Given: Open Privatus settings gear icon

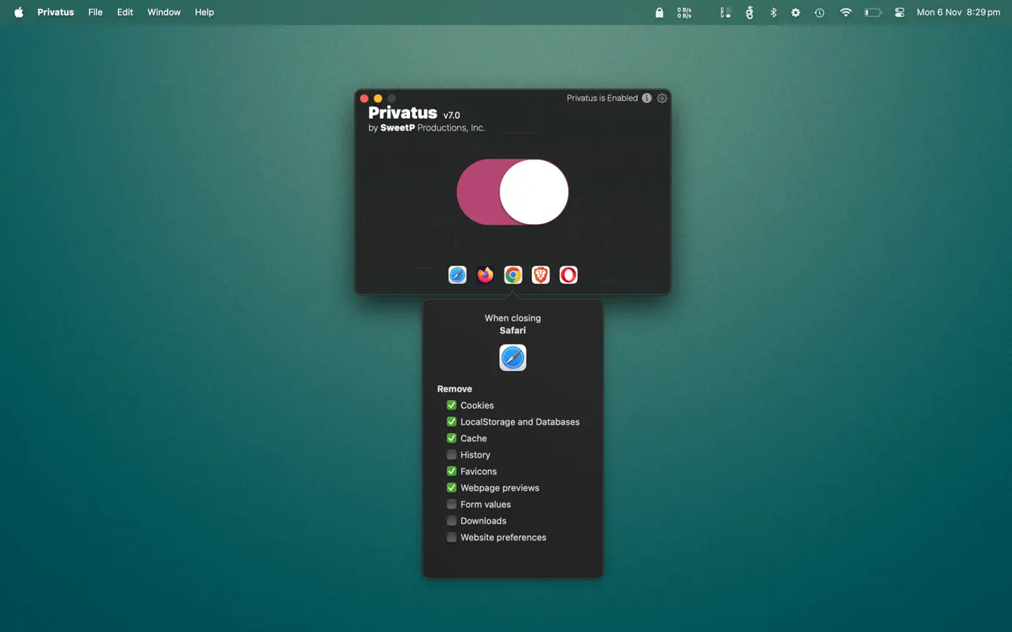Looking at the screenshot, I should 662,98.
